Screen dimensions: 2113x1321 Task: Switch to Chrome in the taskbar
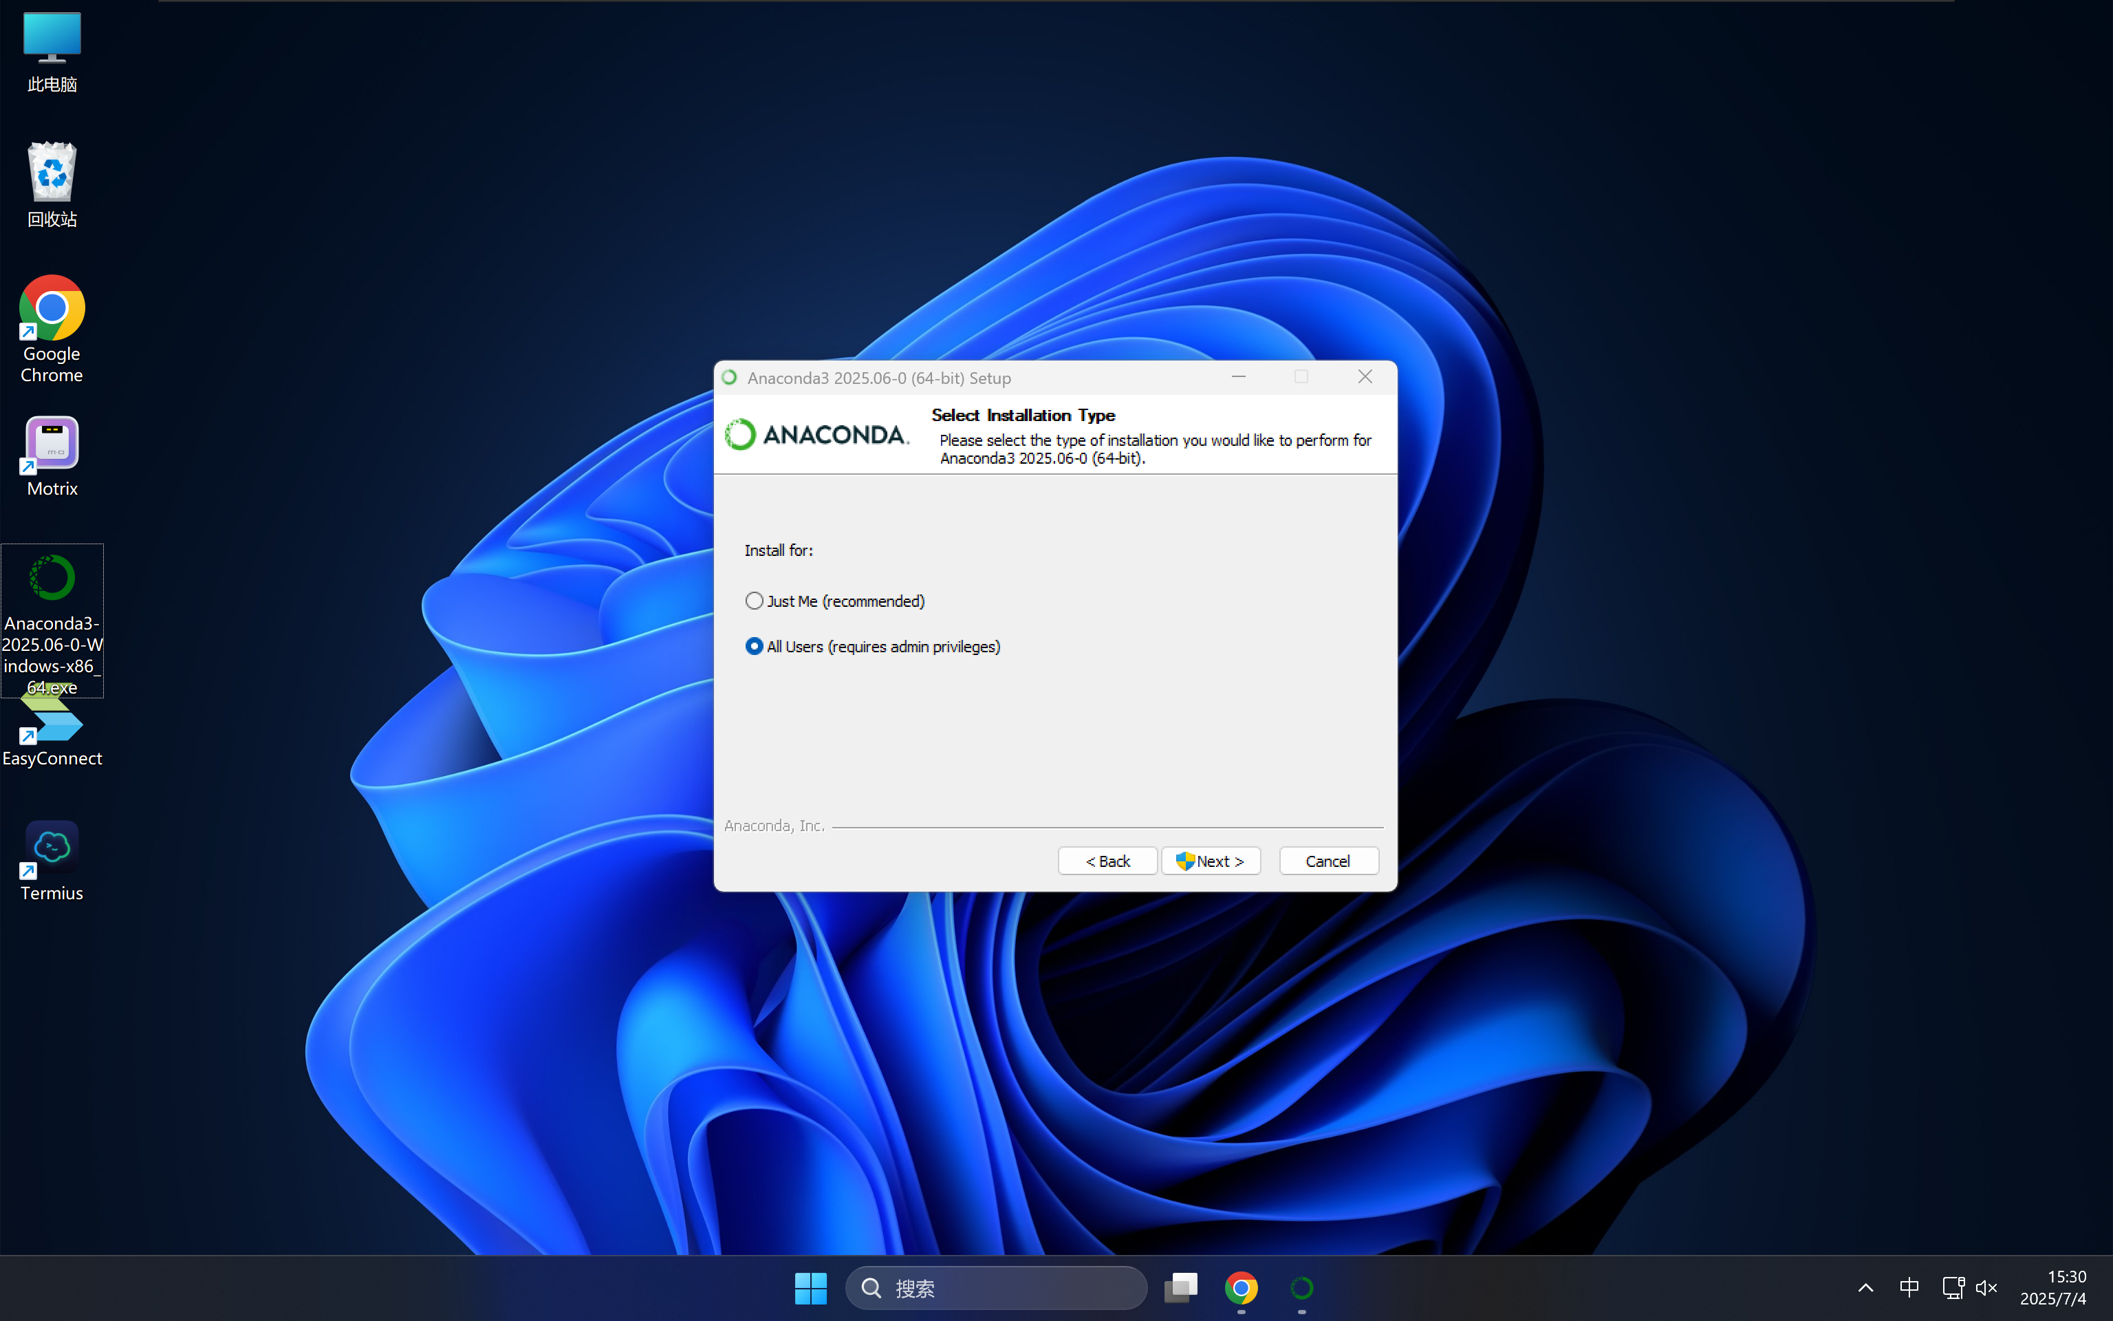point(1241,1288)
